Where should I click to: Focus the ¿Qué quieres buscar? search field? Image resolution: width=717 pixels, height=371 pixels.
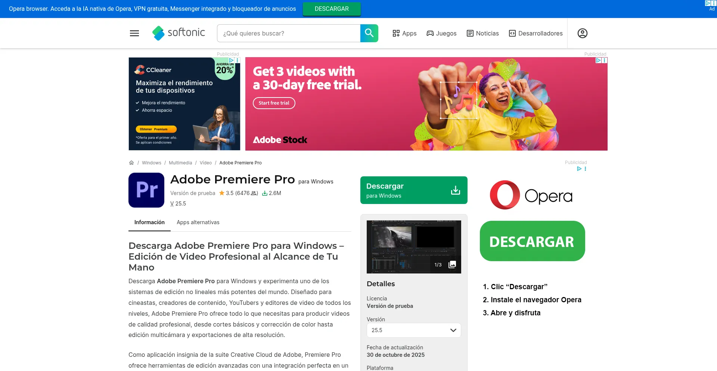click(288, 33)
